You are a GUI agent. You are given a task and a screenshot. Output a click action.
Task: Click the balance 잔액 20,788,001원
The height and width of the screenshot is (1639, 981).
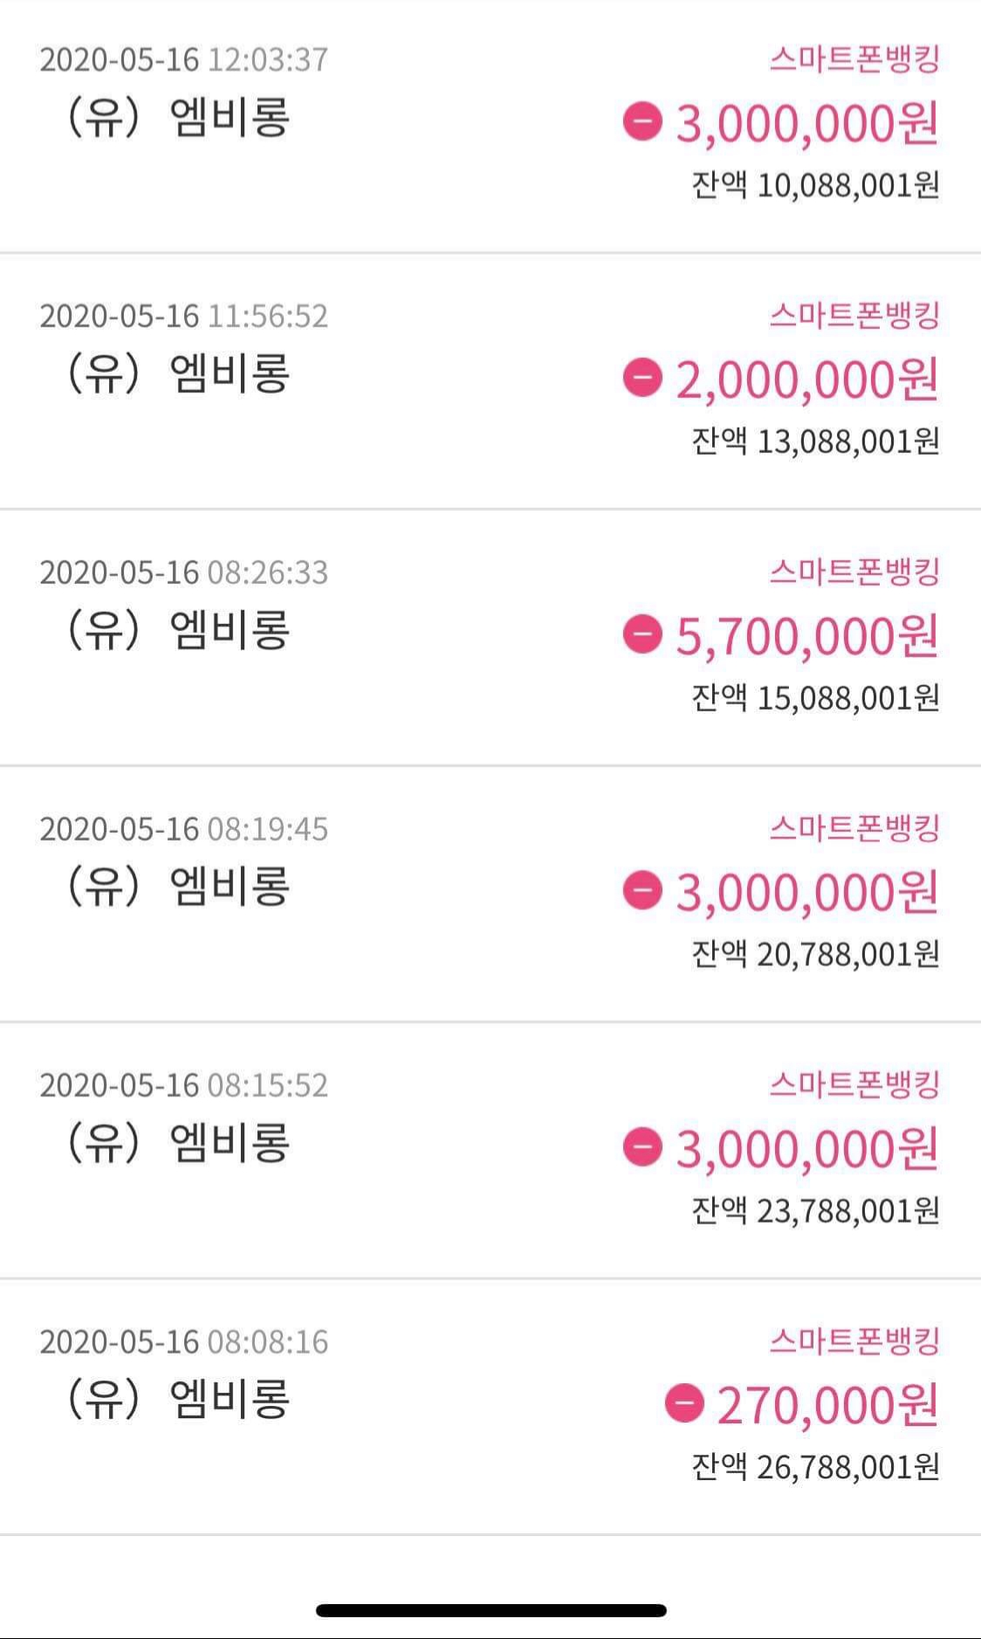click(815, 954)
